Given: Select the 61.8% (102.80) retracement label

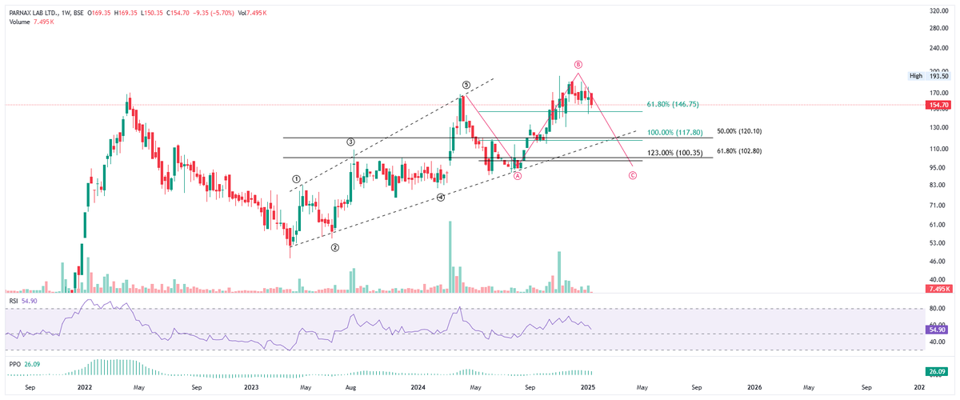Looking at the screenshot, I should pyautogui.click(x=739, y=150).
